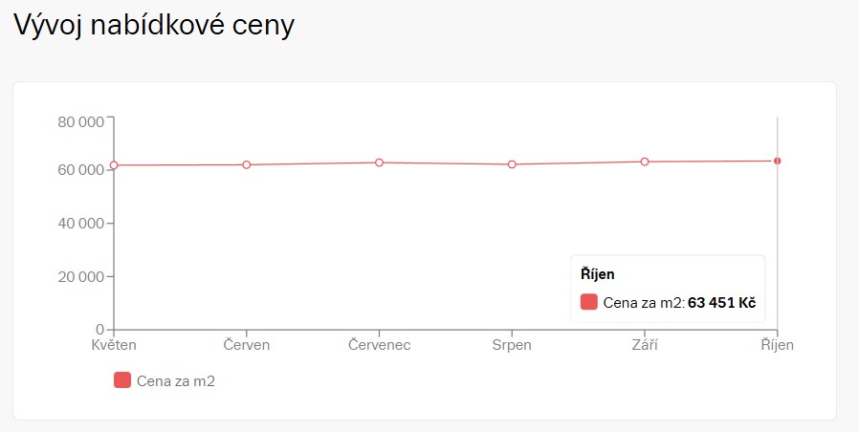859x432 pixels.
Task: Click the tooltip price '63 451 Kč'
Action: click(x=722, y=303)
